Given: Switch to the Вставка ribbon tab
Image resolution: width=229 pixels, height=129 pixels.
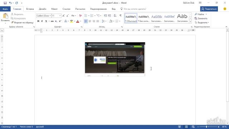Looking at the screenshot, I should [30, 9].
